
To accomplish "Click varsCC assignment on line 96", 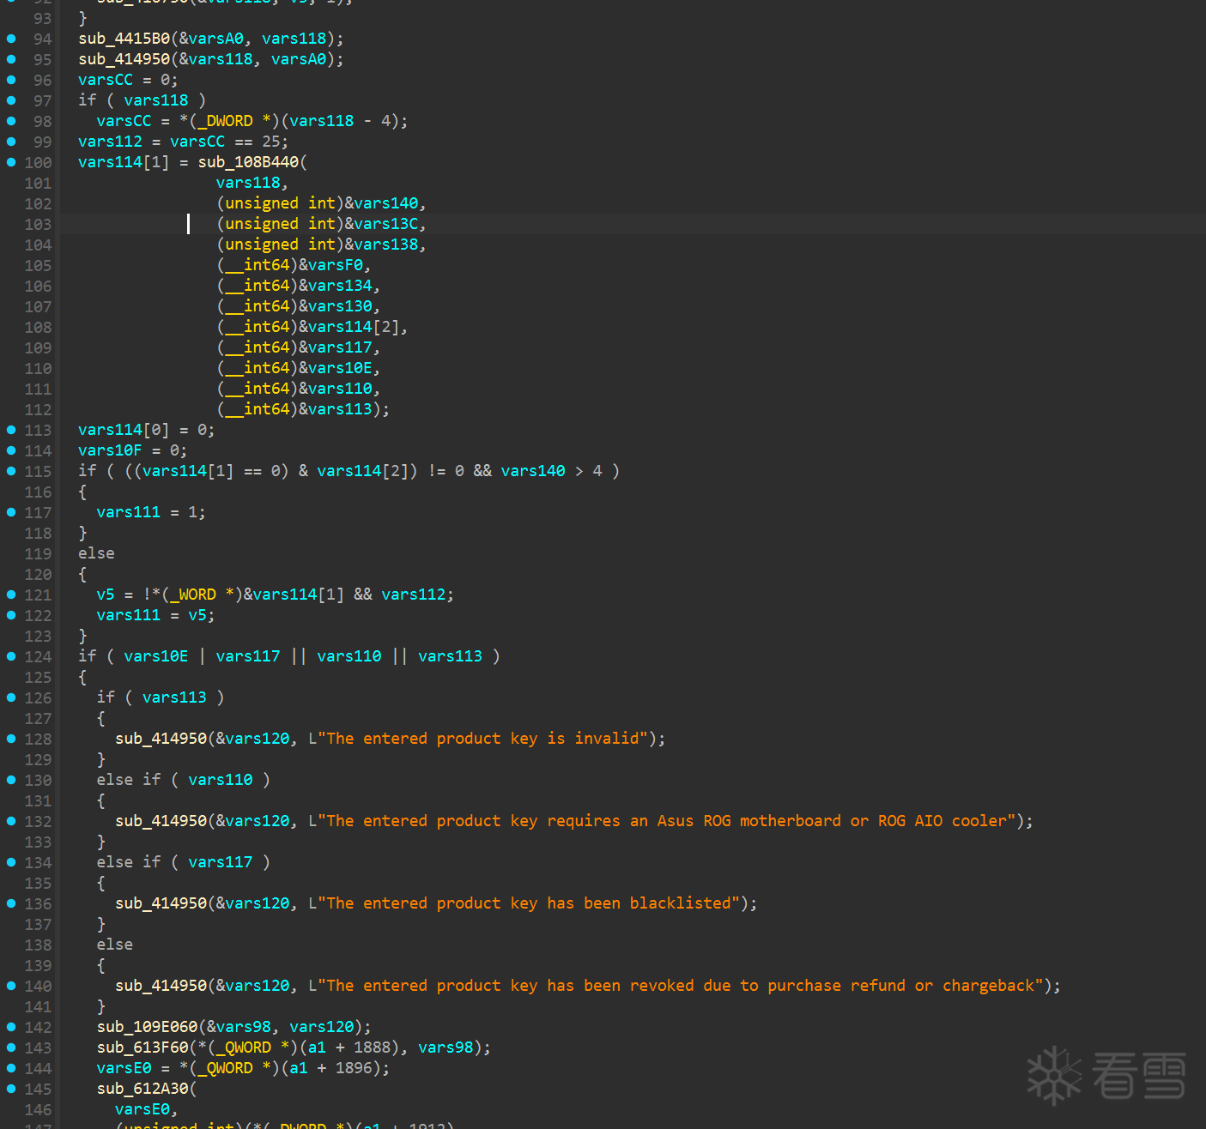I will click(106, 80).
